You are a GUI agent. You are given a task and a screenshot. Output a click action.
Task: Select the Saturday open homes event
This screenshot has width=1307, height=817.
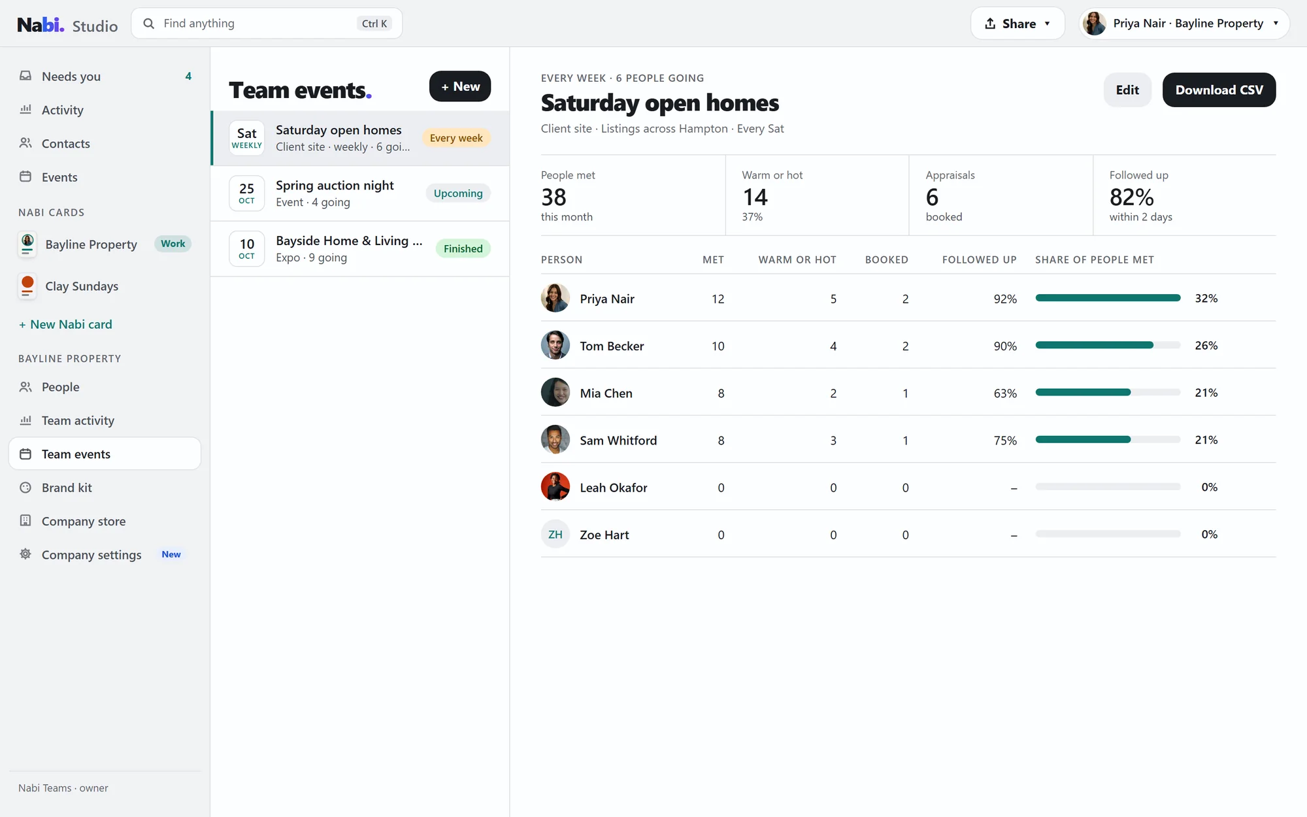point(360,138)
